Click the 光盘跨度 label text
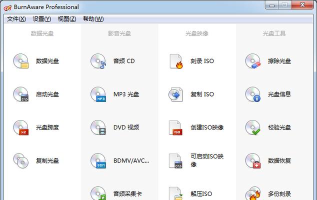 pyautogui.click(x=47, y=127)
